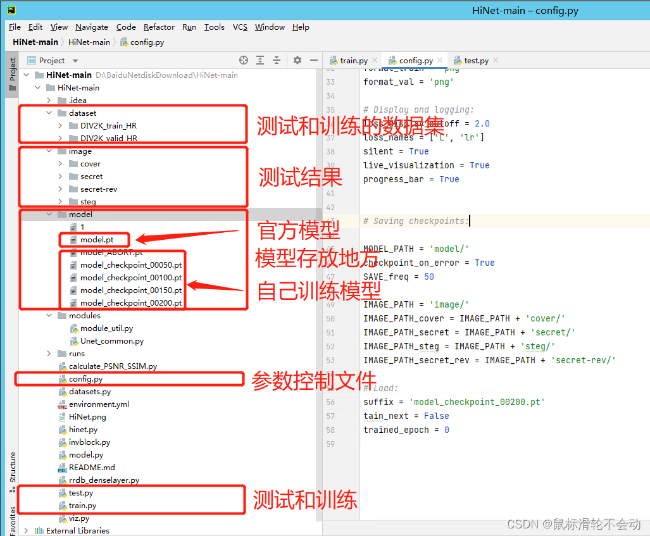The height and width of the screenshot is (536, 650).
Task: Open the Help menu
Action: click(x=301, y=27)
